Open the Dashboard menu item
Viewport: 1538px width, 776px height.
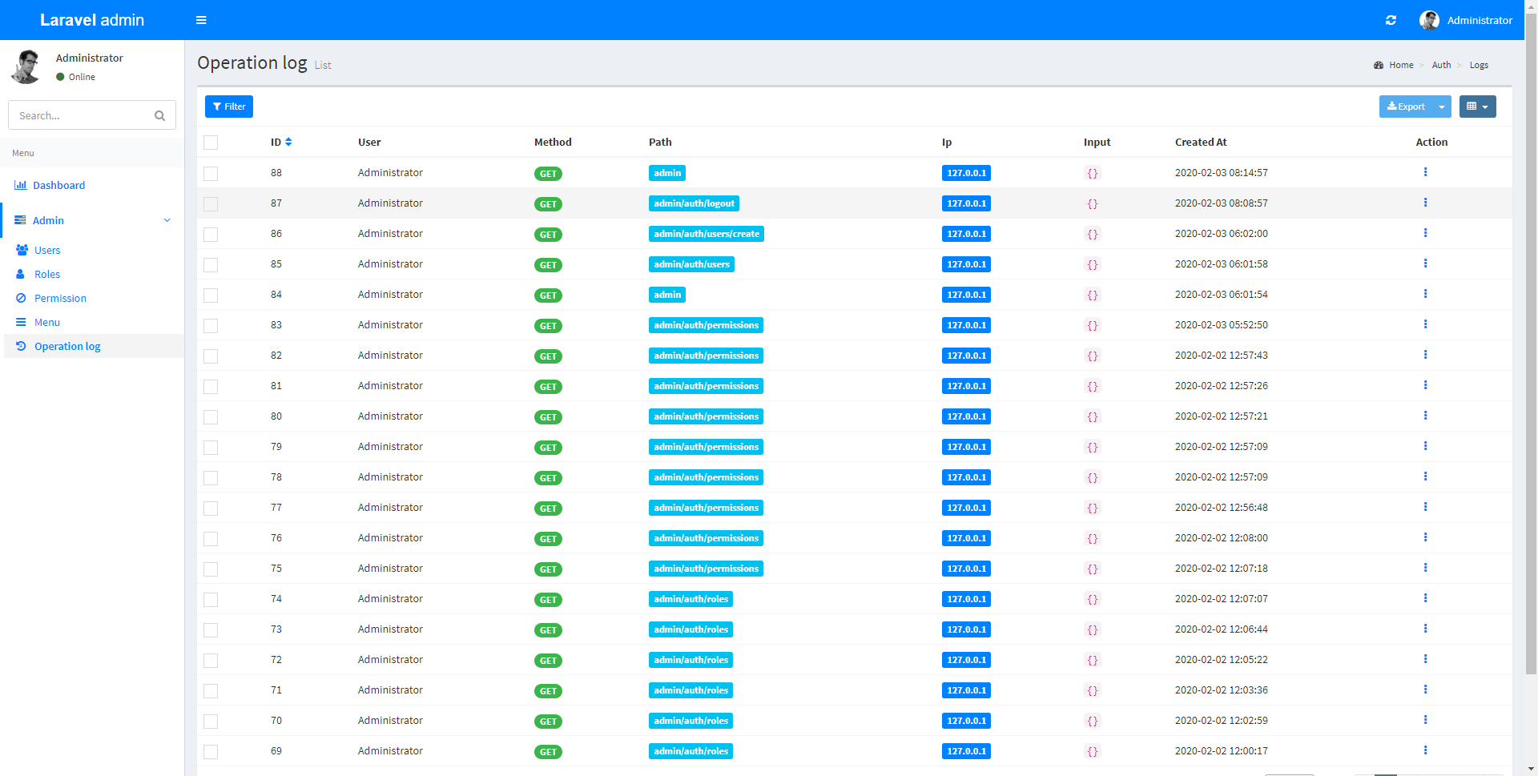pyautogui.click(x=58, y=185)
